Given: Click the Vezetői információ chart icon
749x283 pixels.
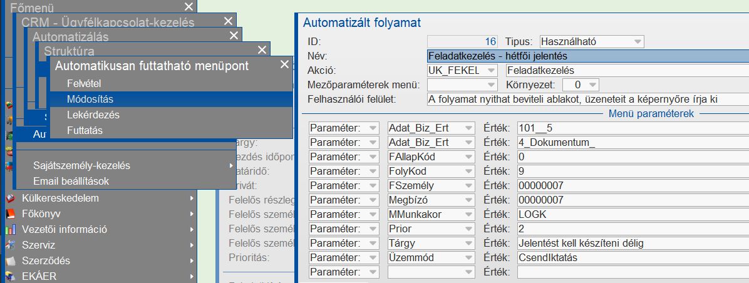Looking at the screenshot, I should [9, 229].
